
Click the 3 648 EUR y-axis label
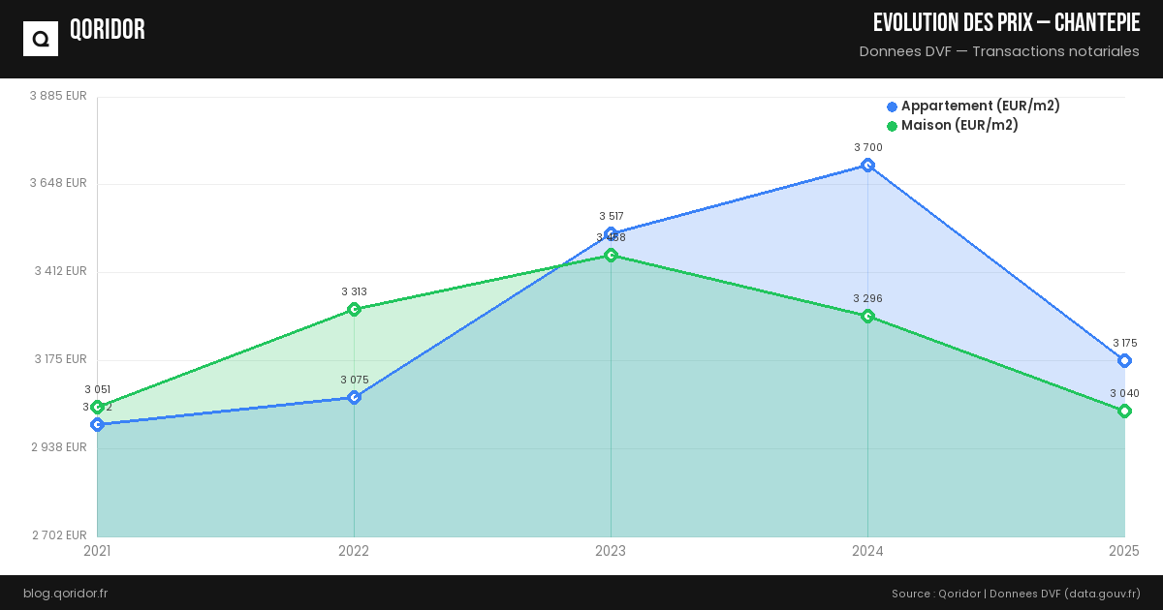click(x=60, y=183)
